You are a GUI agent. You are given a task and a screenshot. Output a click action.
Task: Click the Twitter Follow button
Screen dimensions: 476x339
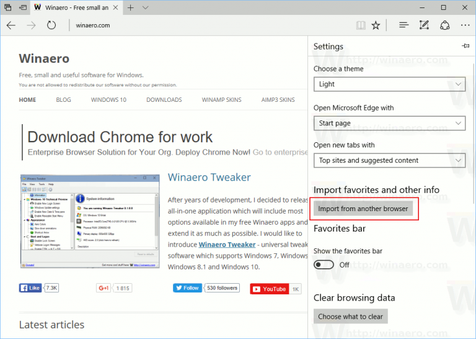coord(188,288)
